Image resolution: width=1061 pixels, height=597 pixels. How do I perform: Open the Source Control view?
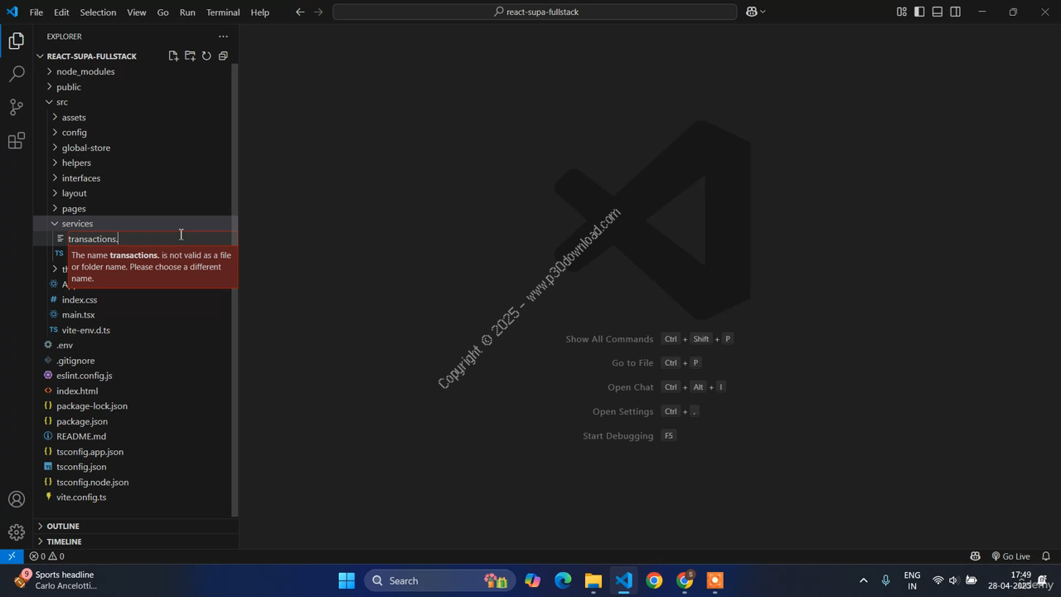coord(17,107)
